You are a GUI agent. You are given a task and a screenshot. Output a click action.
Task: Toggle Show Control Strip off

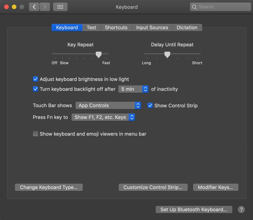(150, 105)
